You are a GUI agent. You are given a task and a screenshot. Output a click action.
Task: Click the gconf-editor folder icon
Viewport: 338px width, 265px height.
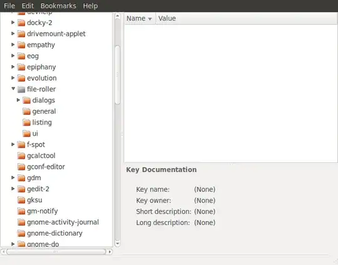pos(21,167)
